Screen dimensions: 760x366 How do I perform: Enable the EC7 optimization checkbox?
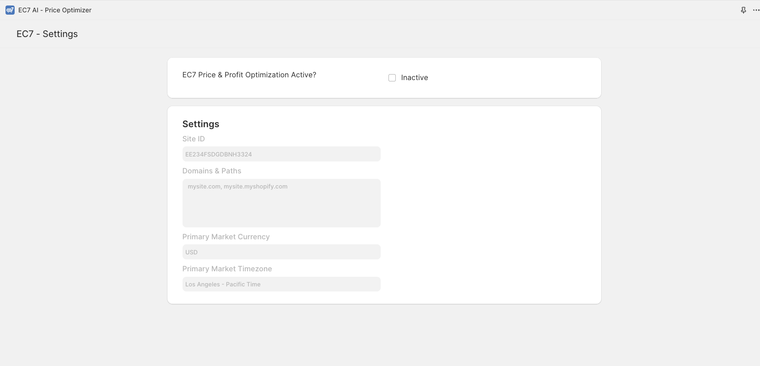(392, 78)
